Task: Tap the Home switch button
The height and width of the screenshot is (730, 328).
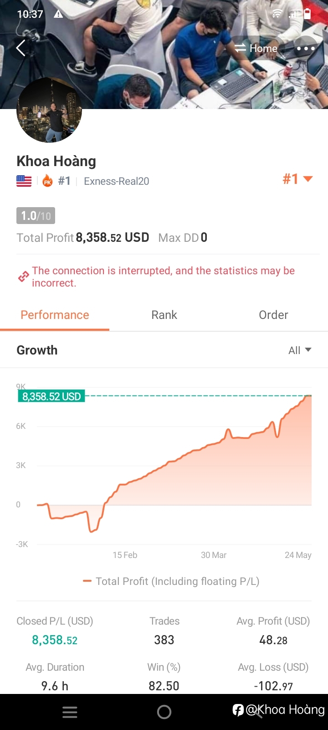Action: coord(256,48)
